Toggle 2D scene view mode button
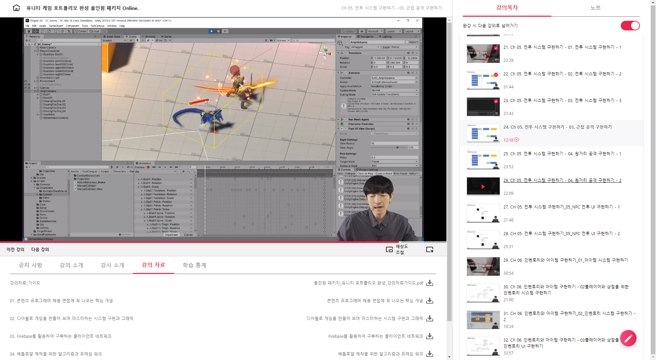 [131, 40]
